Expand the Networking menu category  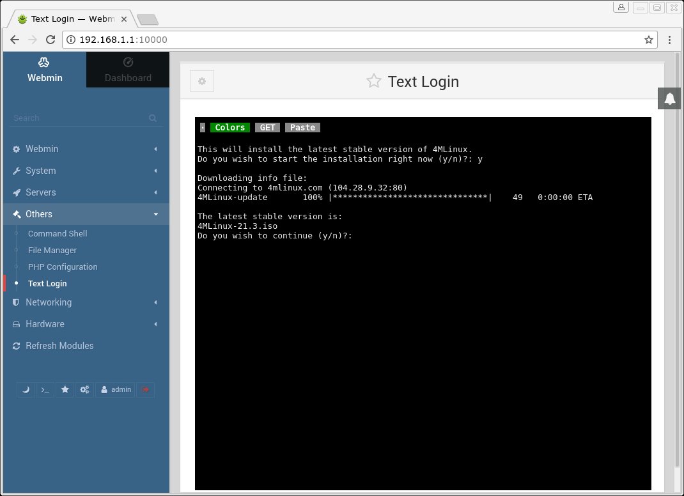(x=86, y=302)
